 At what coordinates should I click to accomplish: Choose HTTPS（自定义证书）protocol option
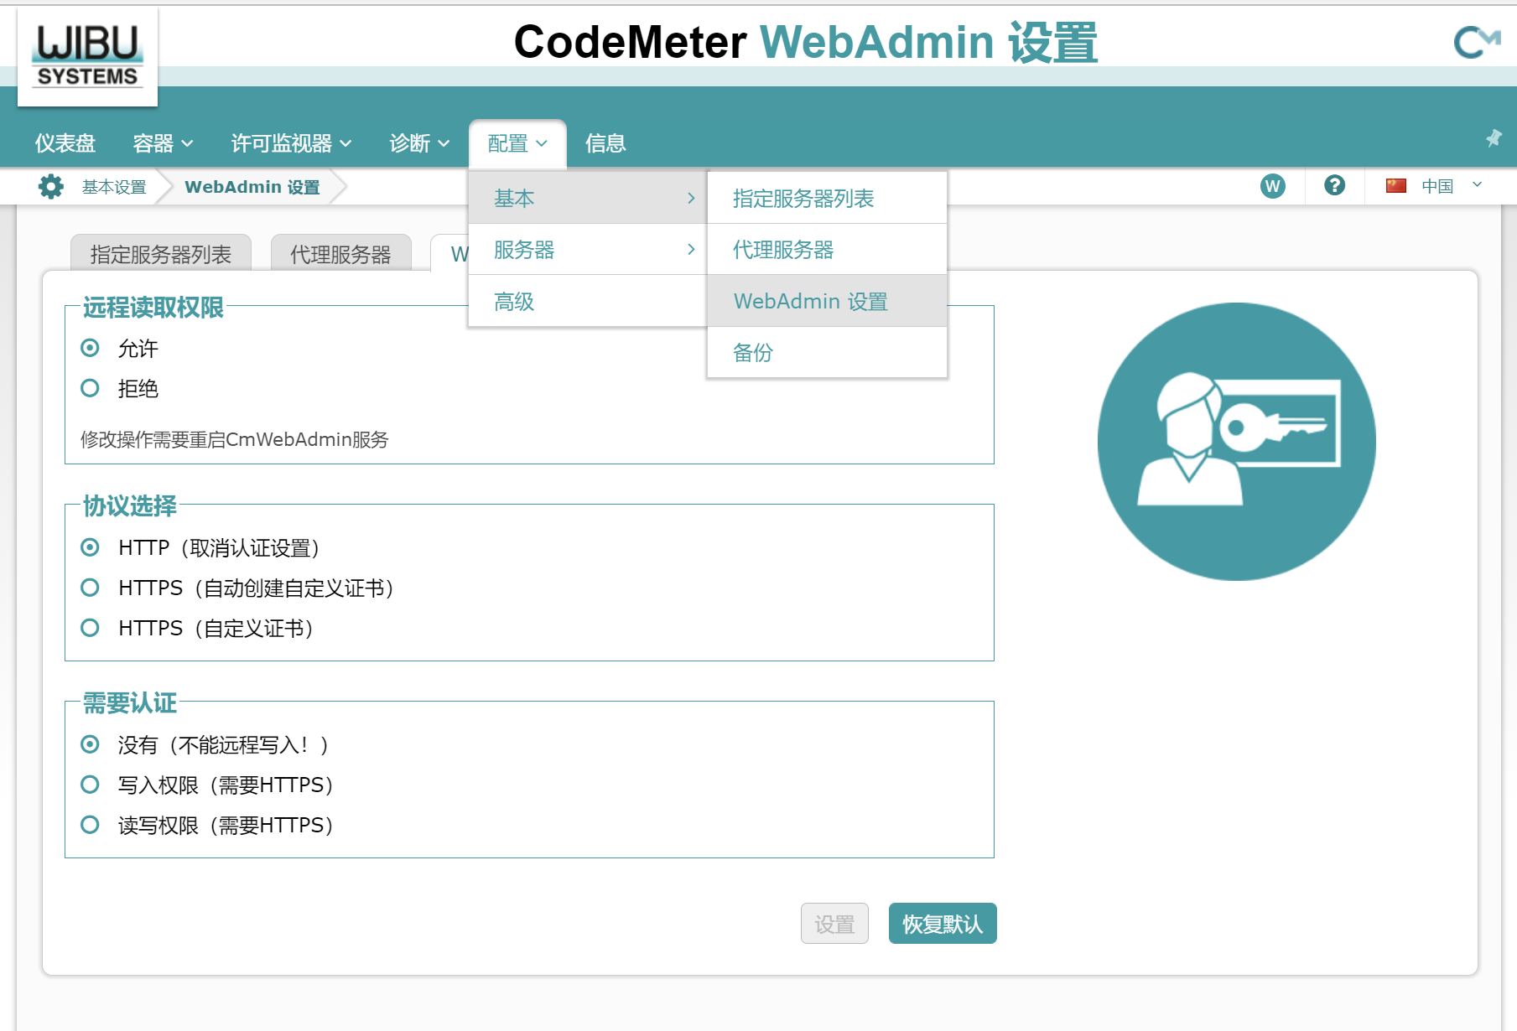(x=90, y=628)
